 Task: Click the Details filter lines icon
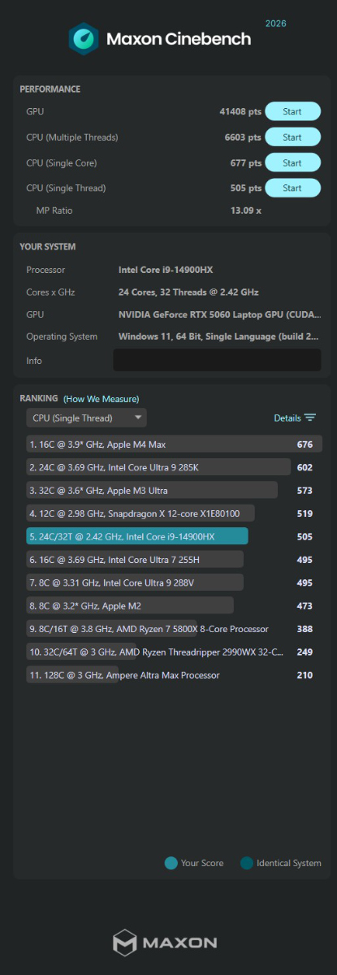point(309,418)
